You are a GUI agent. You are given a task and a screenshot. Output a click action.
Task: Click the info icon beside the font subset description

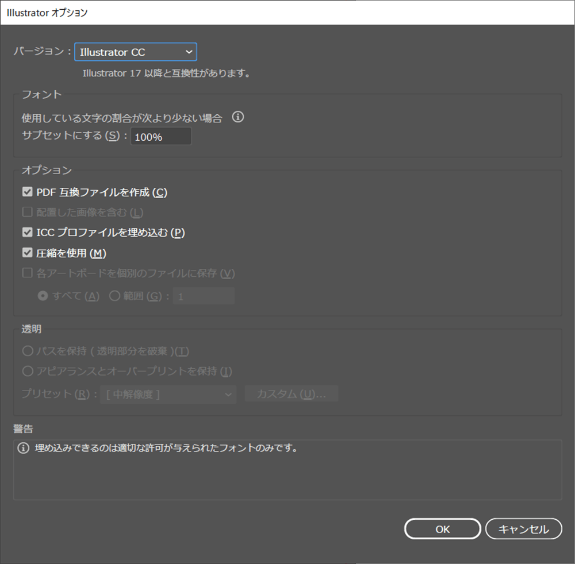pyautogui.click(x=237, y=117)
